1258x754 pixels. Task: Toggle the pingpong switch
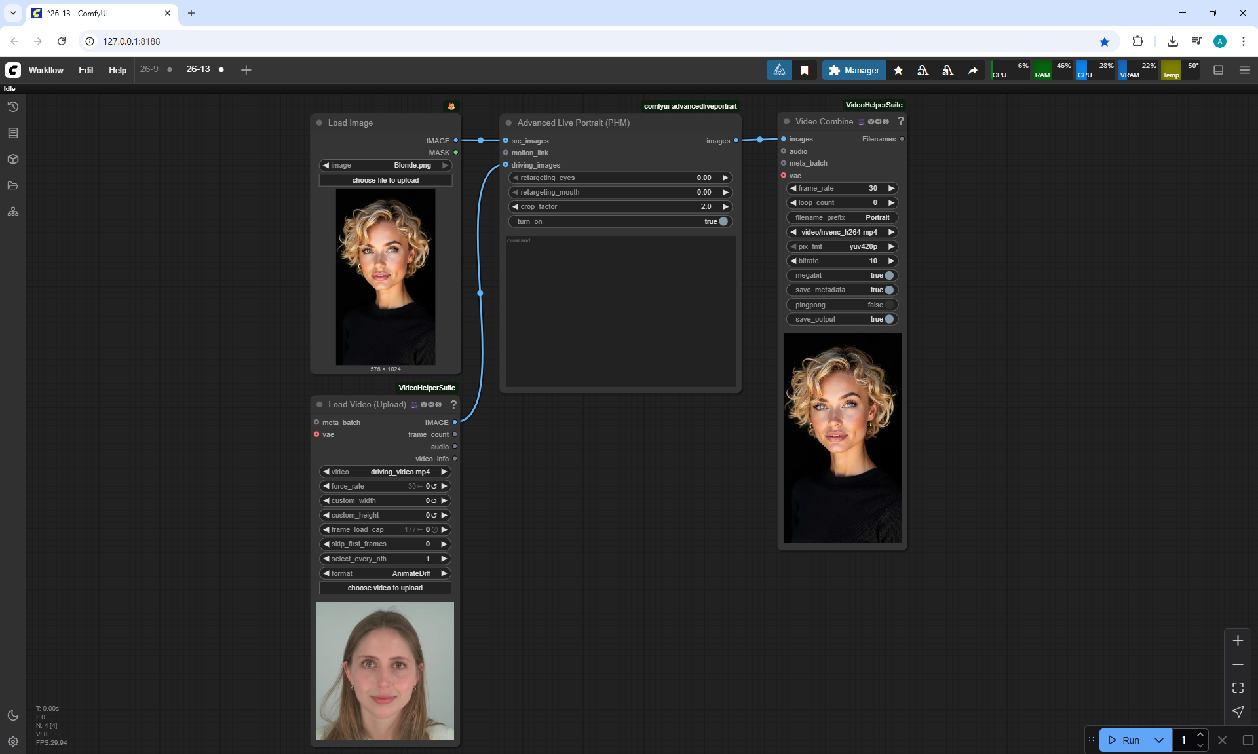tap(888, 305)
